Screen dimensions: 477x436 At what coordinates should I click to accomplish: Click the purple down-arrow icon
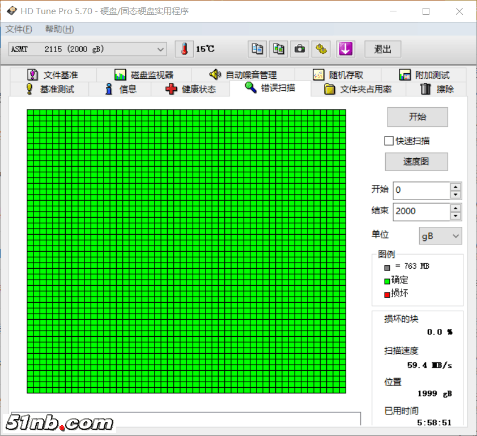[345, 49]
